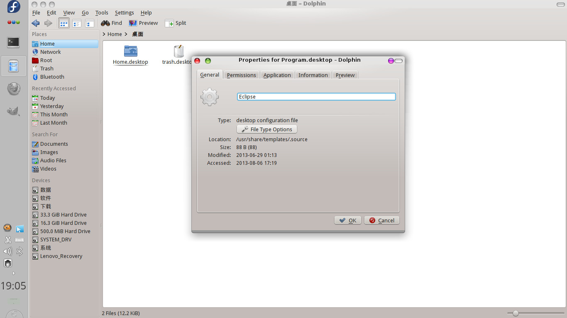Open the Edit menu
Viewport: 567px width, 318px height.
51,13
